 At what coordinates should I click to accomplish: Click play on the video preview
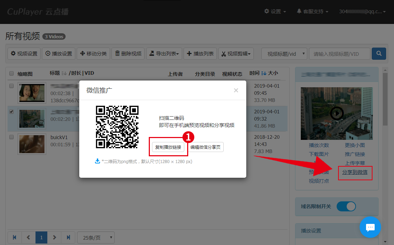point(337,113)
